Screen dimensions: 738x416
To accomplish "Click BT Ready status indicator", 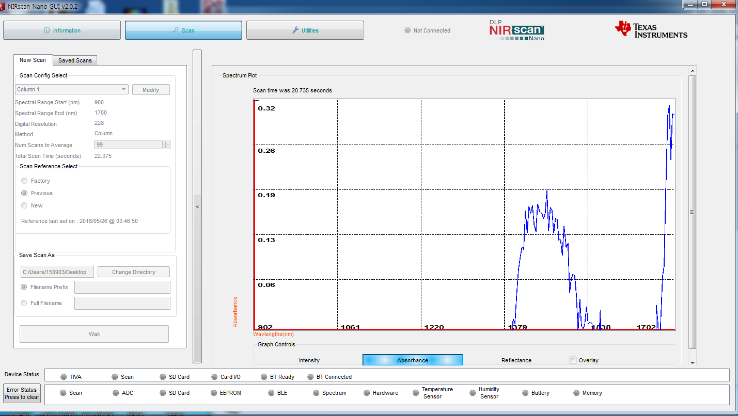I will point(264,377).
